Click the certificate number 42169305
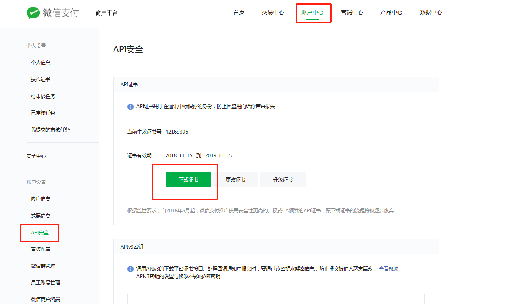This screenshot has width=509, height=304. [x=177, y=132]
